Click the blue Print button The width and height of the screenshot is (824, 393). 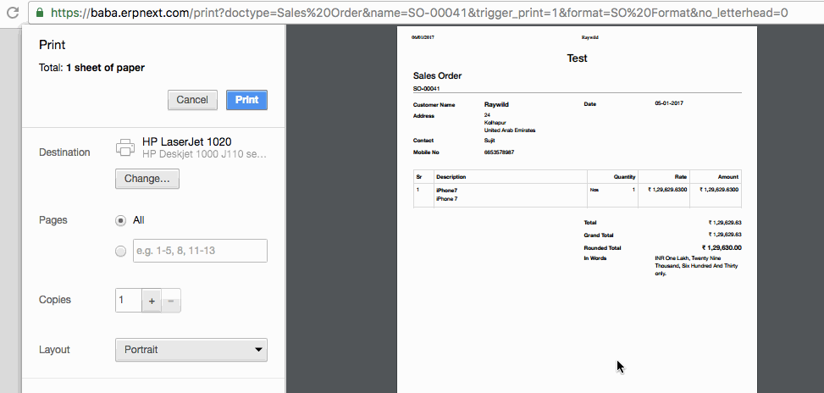click(x=246, y=100)
